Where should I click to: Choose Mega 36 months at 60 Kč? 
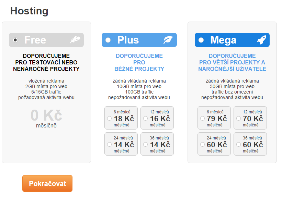pyautogui.click(x=238, y=145)
